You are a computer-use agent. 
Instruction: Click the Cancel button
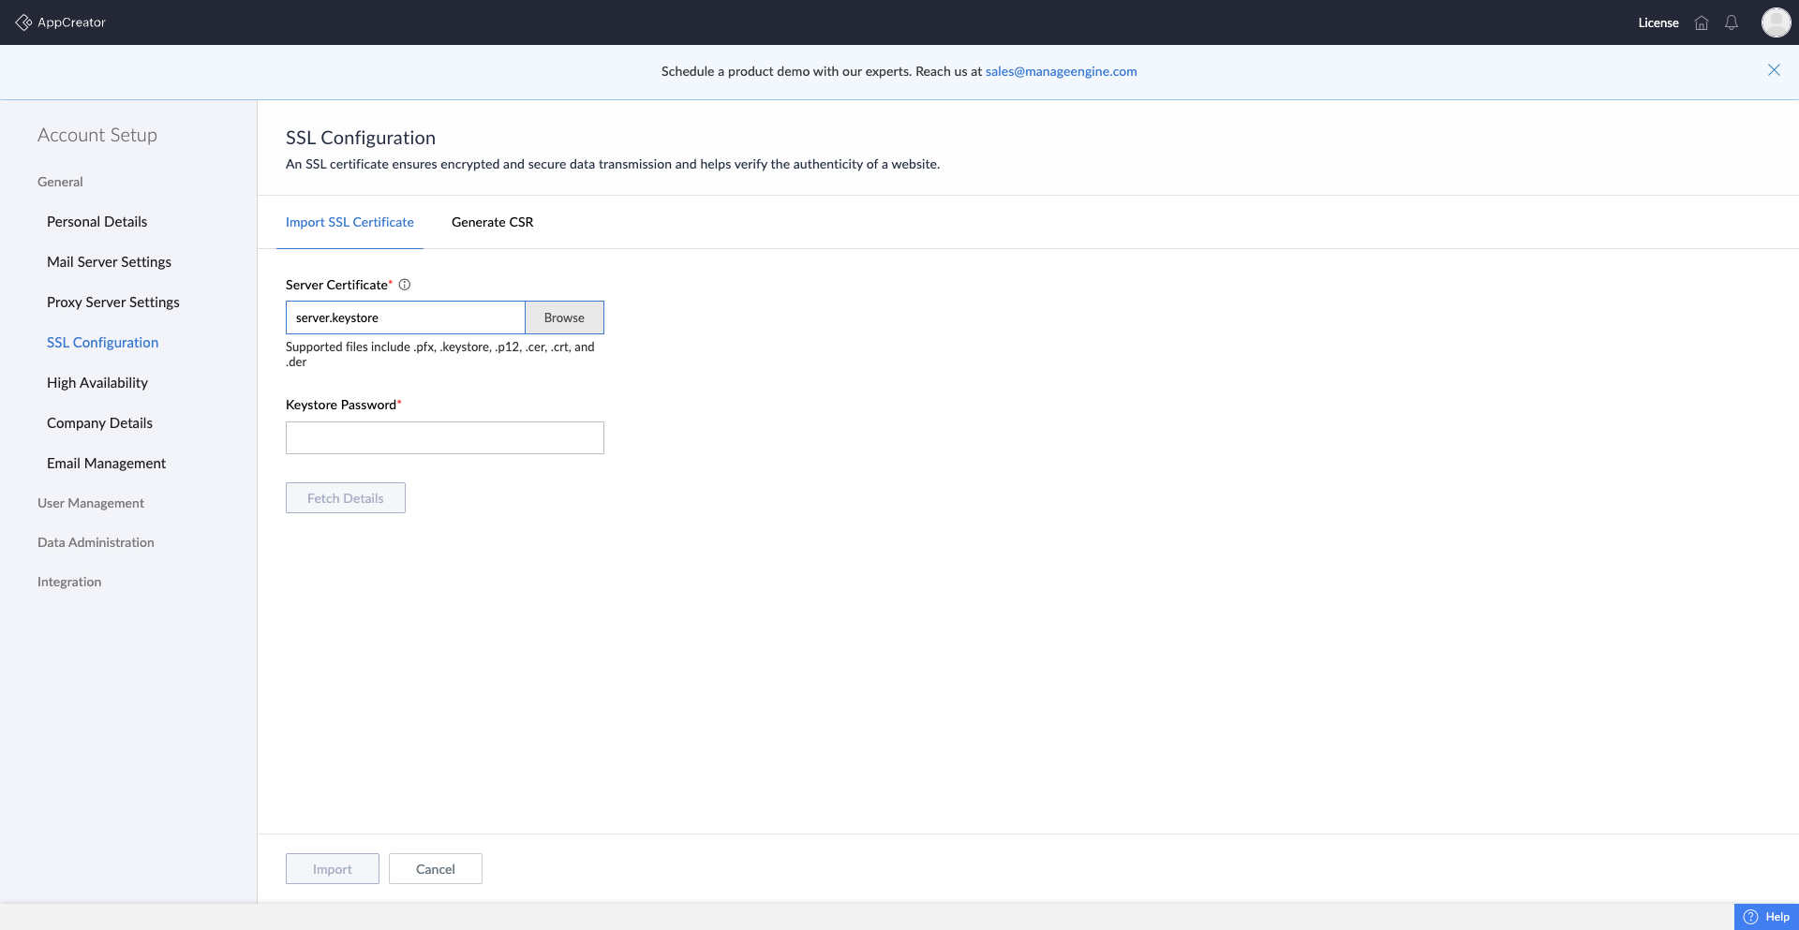435,868
